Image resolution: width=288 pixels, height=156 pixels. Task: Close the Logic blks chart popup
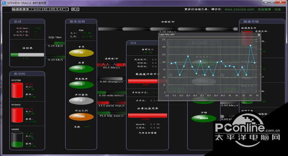click(x=259, y=35)
